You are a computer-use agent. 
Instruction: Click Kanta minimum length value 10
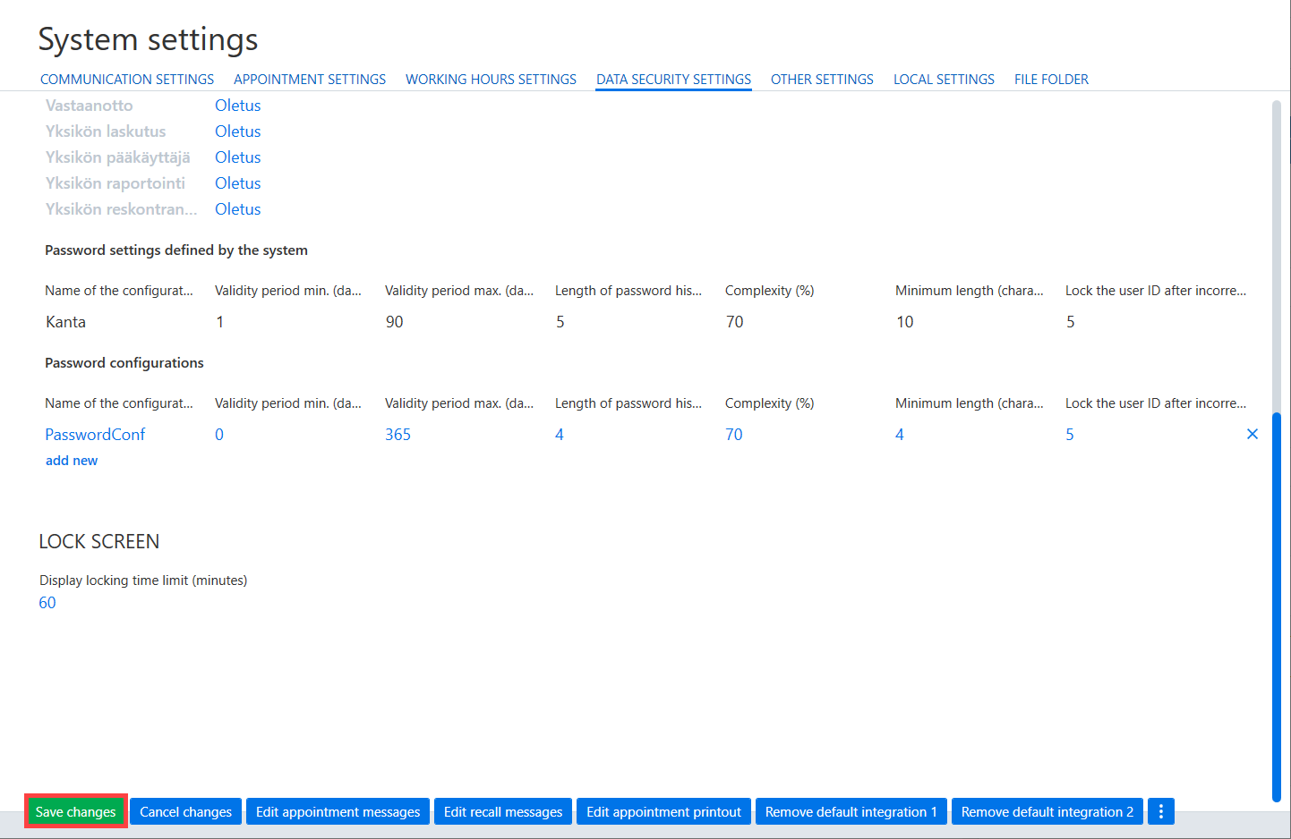pos(905,322)
